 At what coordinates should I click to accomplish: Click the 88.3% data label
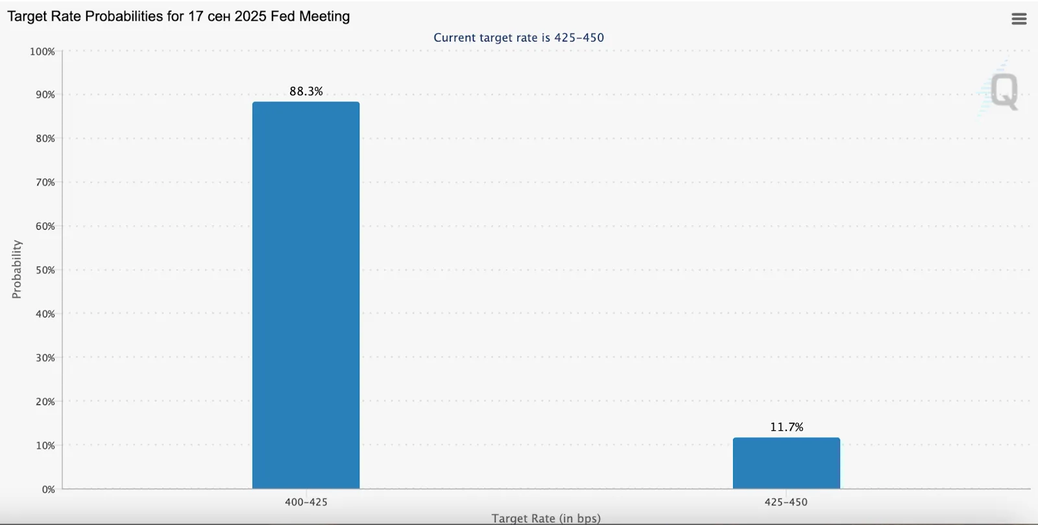click(x=306, y=92)
